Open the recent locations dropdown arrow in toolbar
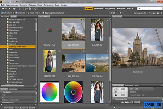163x109 pixels. pos(9,9)
